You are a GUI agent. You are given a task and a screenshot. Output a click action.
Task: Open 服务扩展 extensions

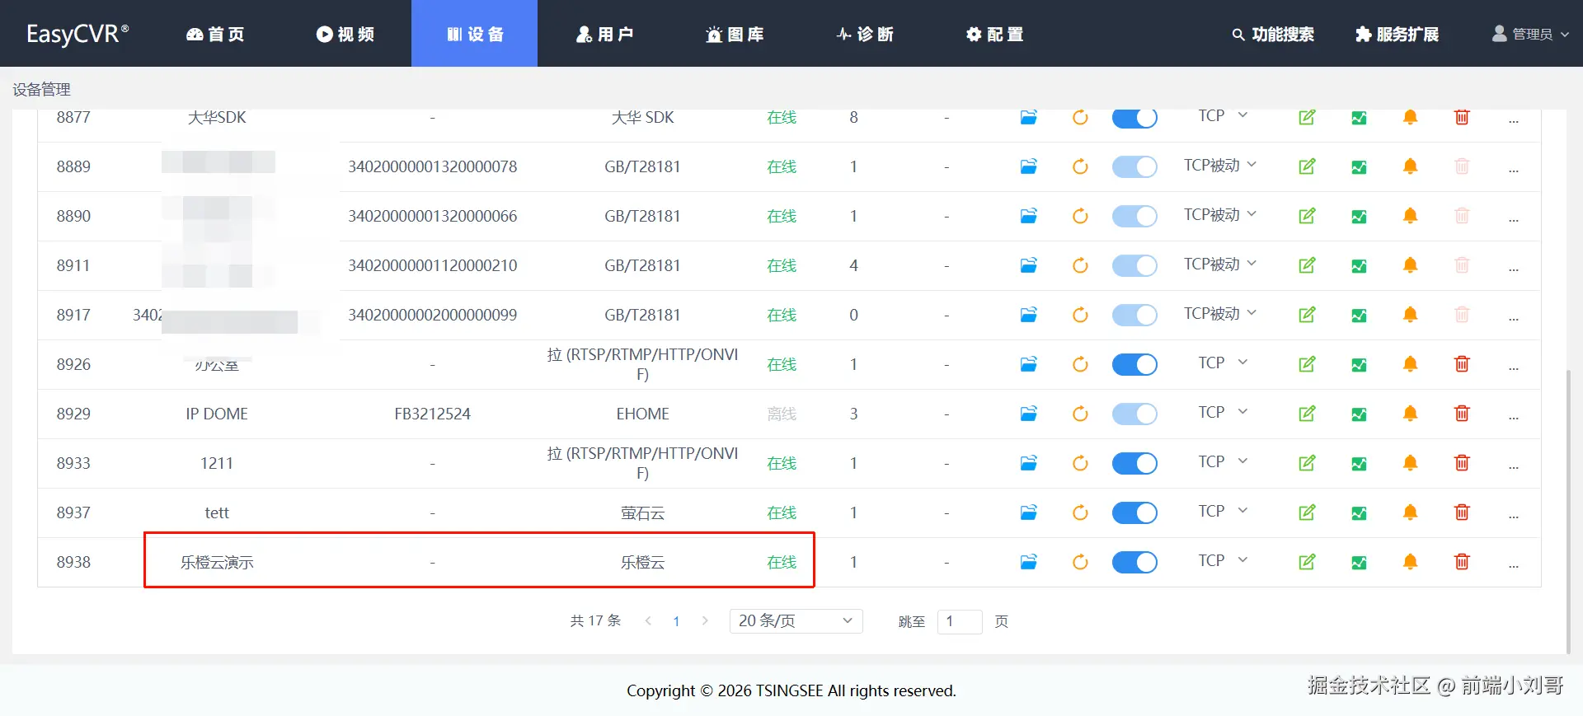[1397, 34]
